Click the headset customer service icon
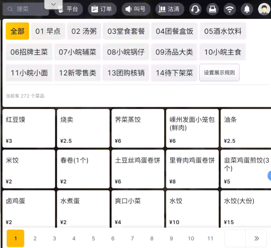271x248 pixels. pyautogui.click(x=195, y=9)
